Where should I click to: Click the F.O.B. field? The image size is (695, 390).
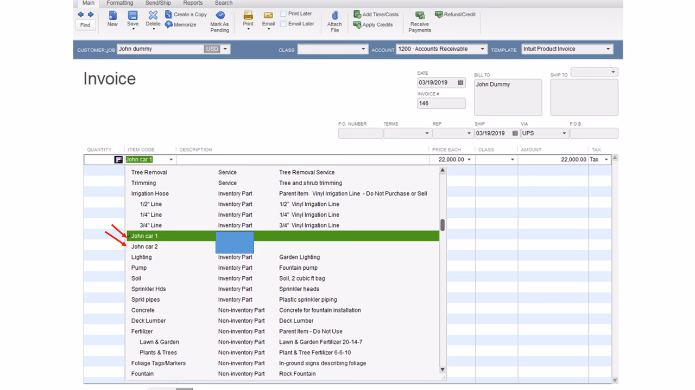593,133
